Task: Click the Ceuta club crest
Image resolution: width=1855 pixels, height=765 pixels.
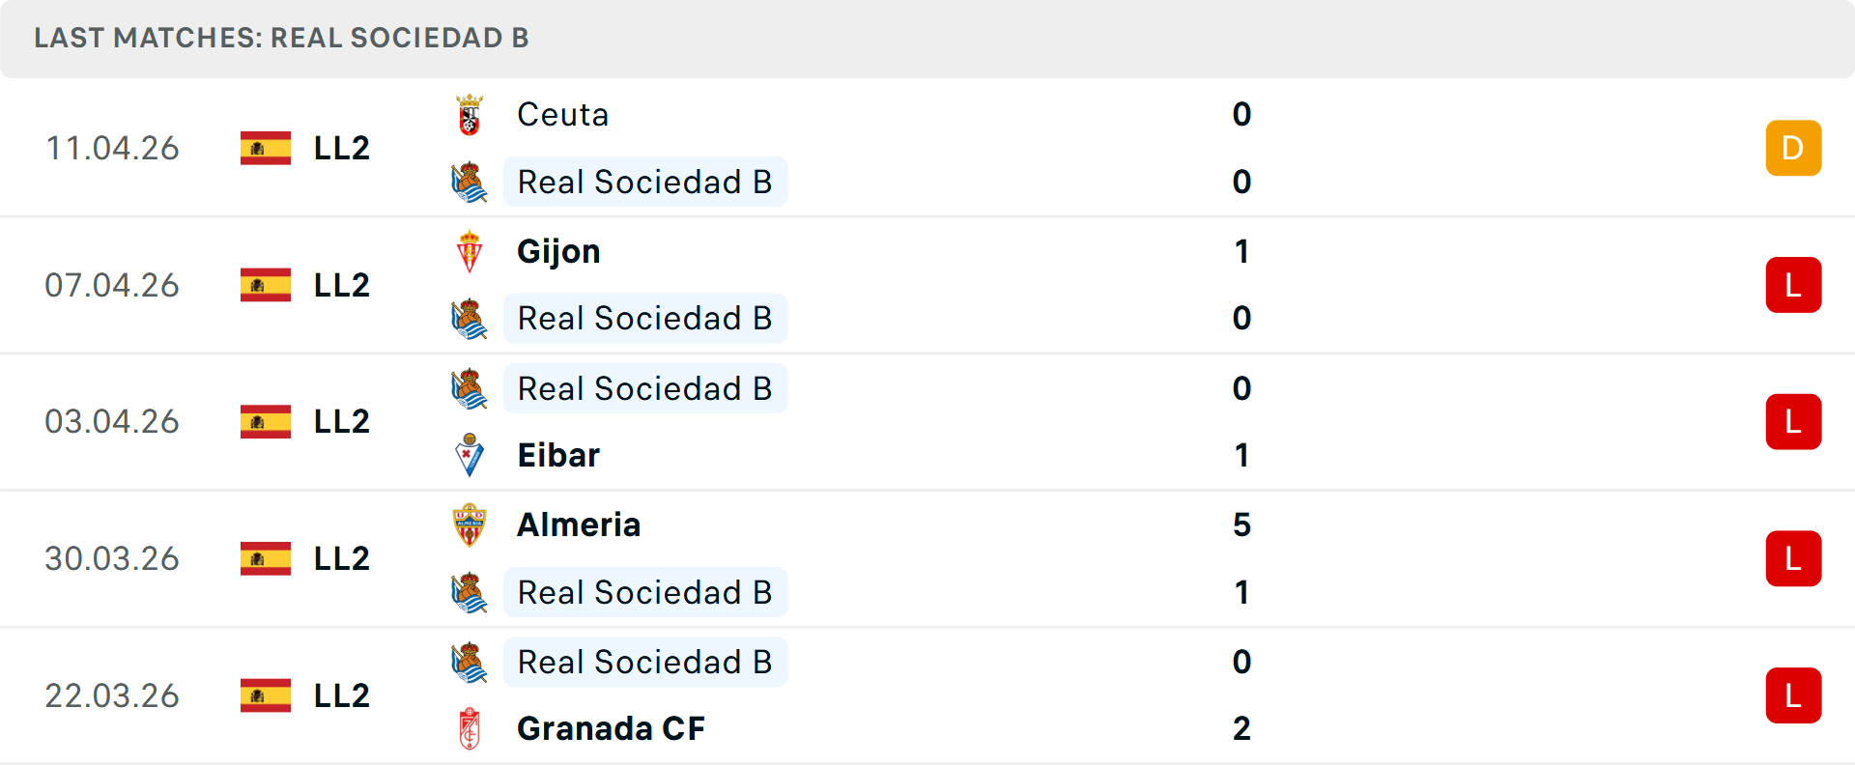Action: pyautogui.click(x=471, y=113)
